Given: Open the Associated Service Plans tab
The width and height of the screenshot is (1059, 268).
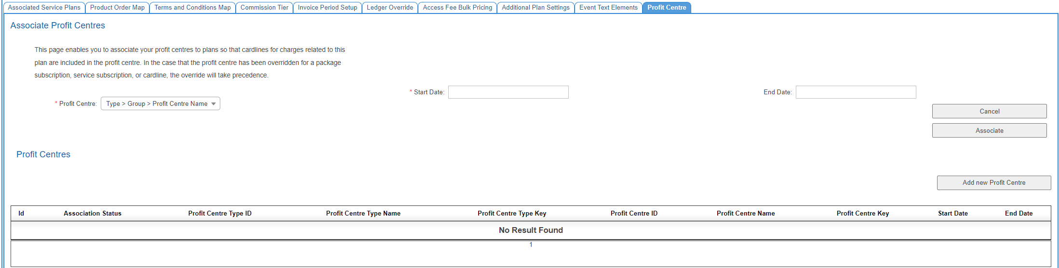Looking at the screenshot, I should 44,8.
